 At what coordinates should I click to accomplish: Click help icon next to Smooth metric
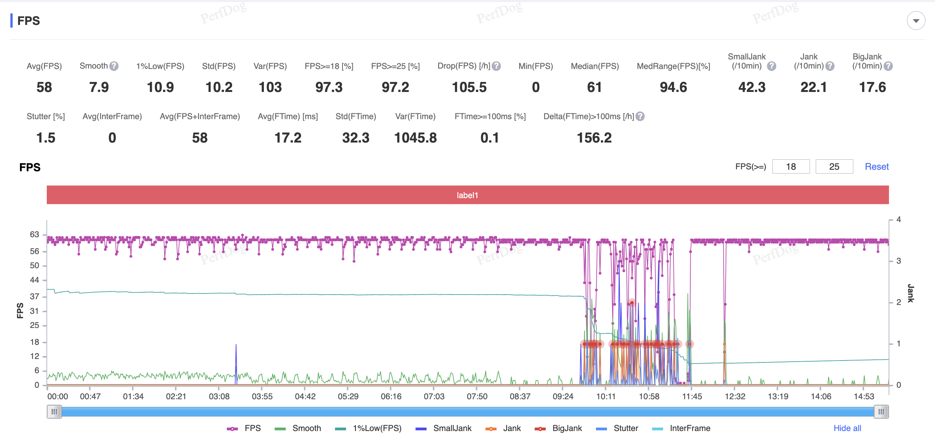(x=114, y=66)
